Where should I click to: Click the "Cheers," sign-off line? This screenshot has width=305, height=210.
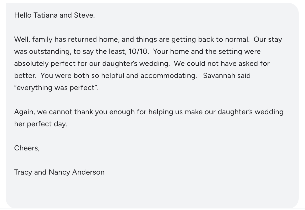click(27, 148)
